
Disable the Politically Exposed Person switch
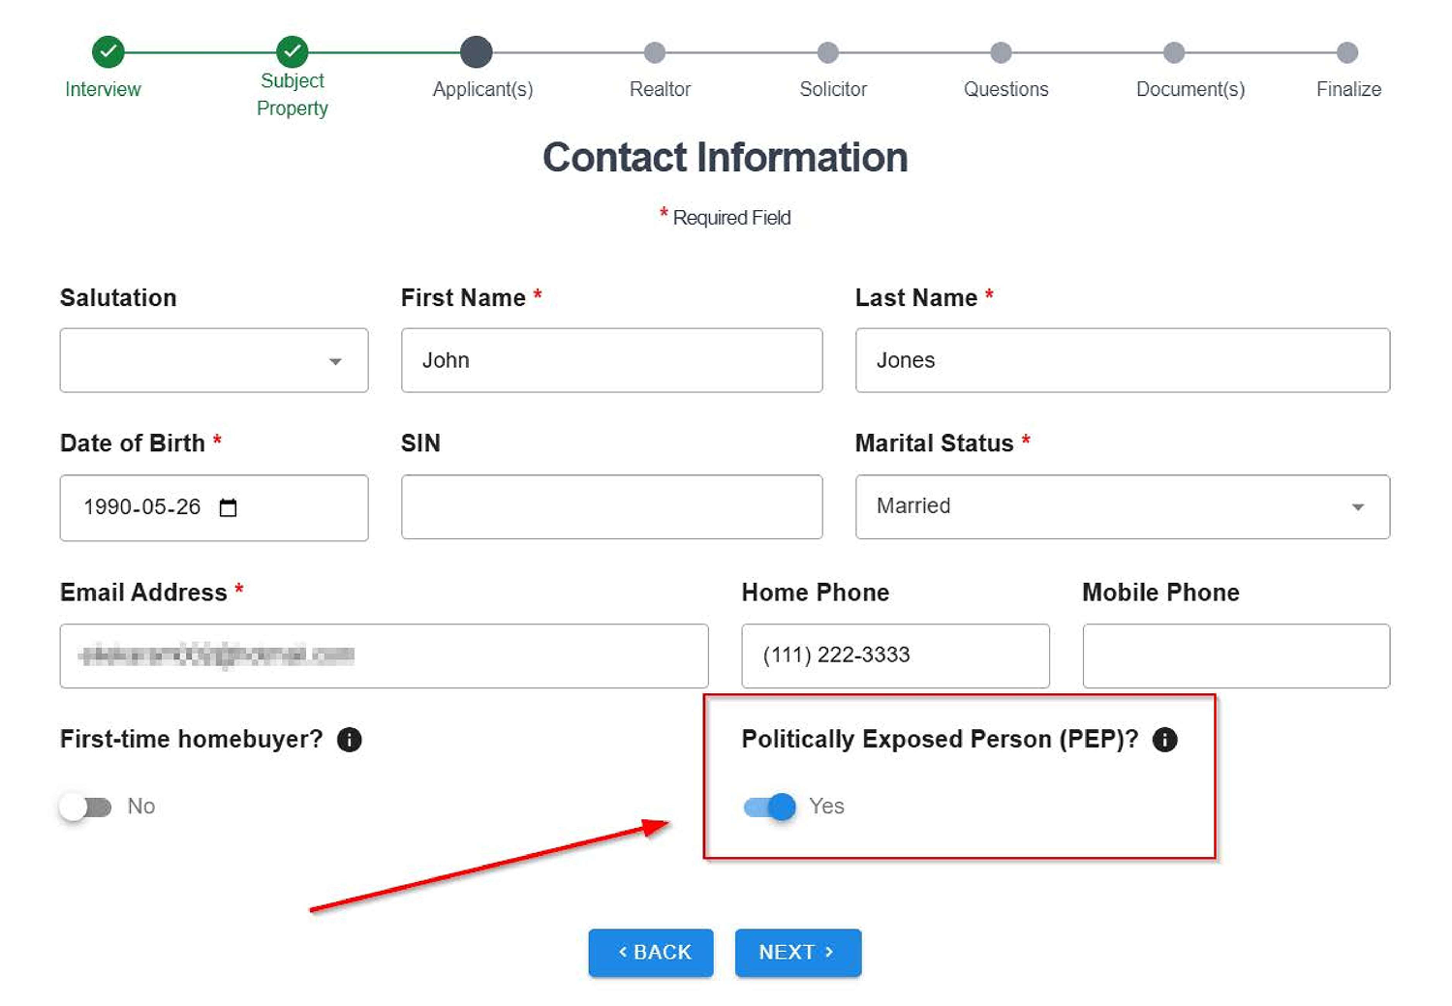[770, 807]
